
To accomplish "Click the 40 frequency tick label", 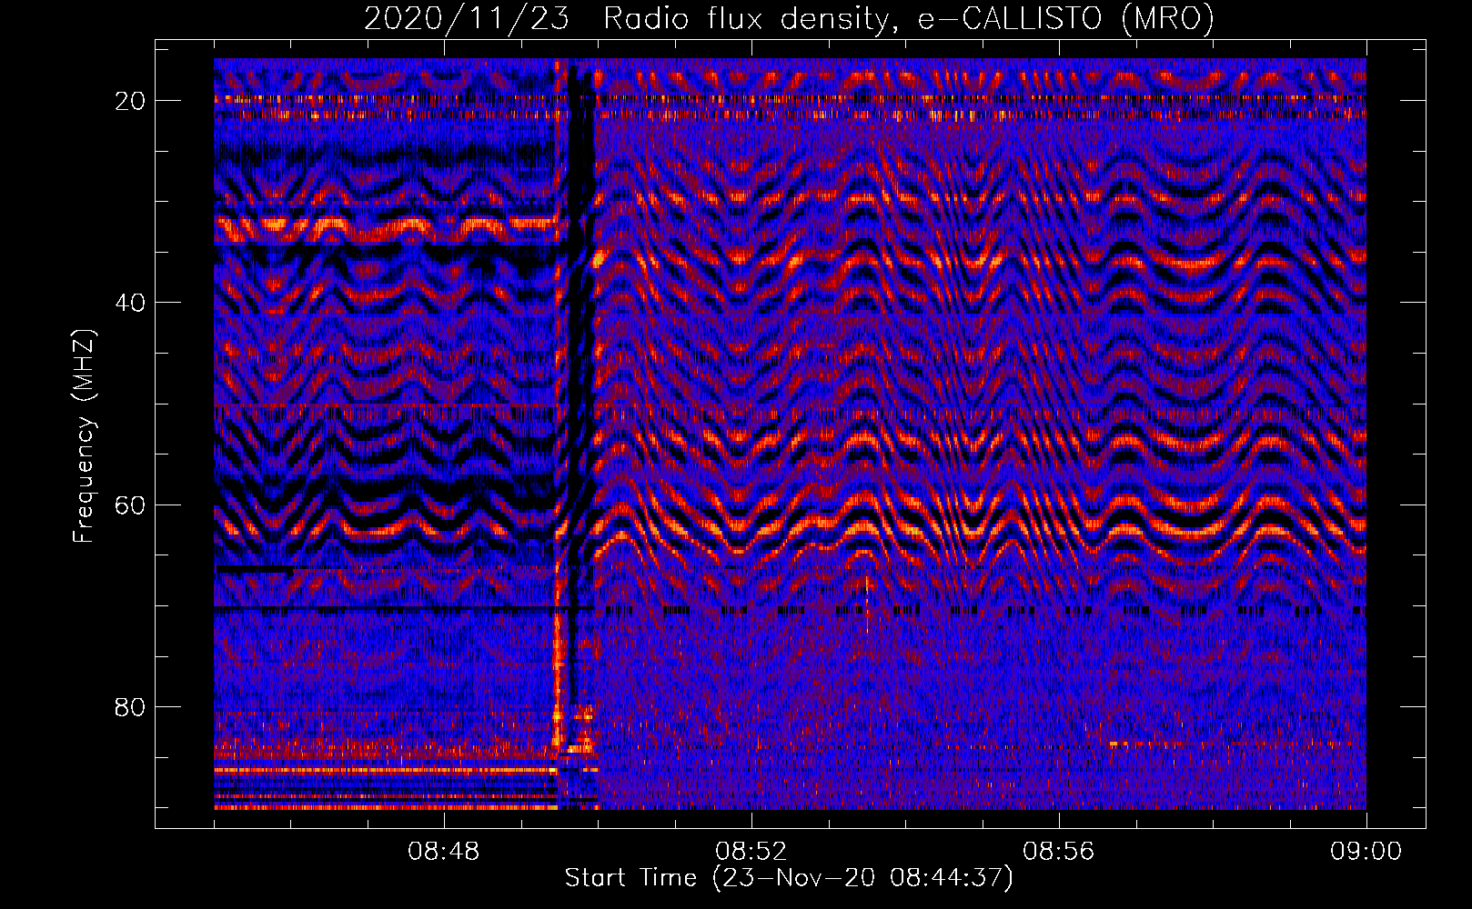I will click(131, 303).
